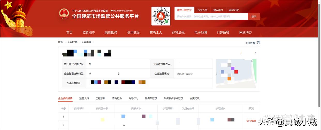
Task: Click the www.mohurd.gov.cn site address text
Action: click(121, 11)
